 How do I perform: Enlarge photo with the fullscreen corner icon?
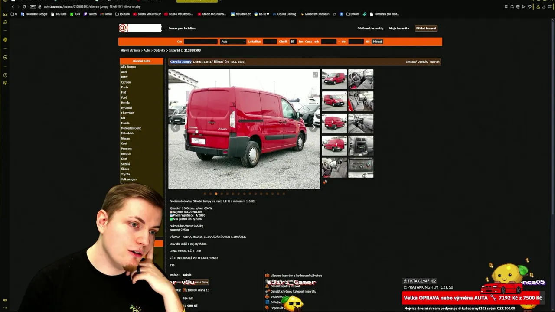coord(315,75)
